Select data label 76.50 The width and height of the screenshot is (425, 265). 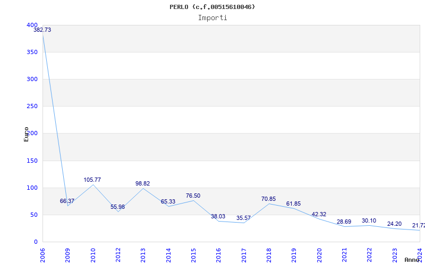[x=193, y=196]
